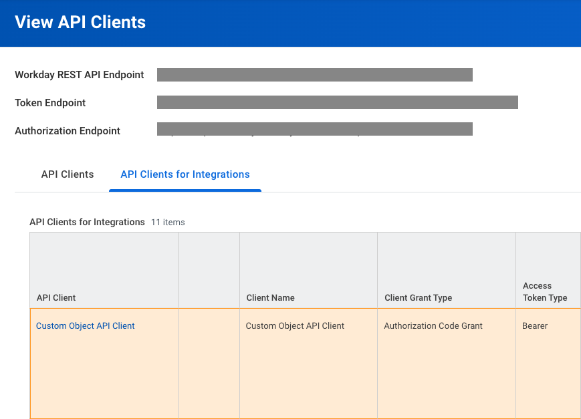
Task: Click the empty cell beside the API client link
Action: (x=209, y=364)
